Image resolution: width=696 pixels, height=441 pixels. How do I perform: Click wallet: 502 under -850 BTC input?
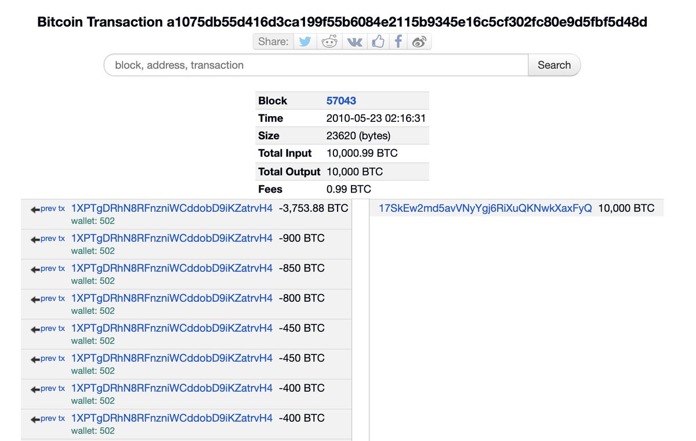[93, 281]
